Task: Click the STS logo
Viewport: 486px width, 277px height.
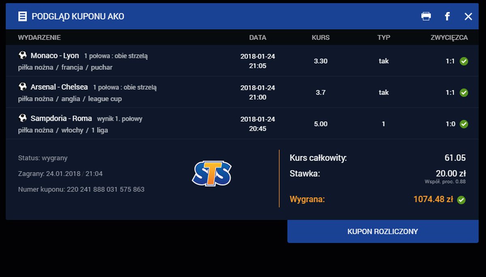Action: [212, 174]
